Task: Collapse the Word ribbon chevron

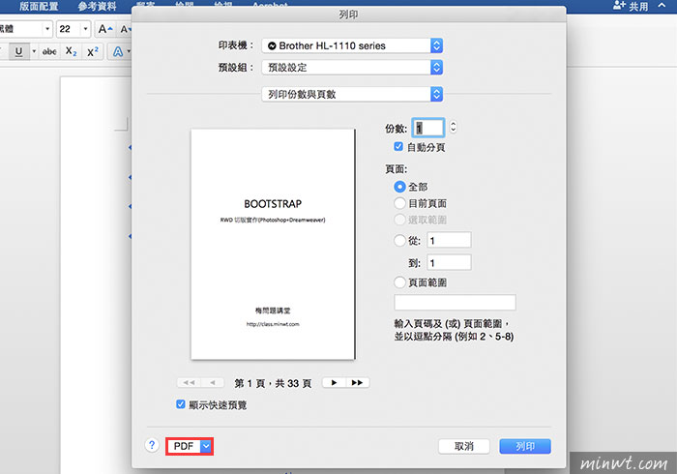Action: pyautogui.click(x=662, y=6)
